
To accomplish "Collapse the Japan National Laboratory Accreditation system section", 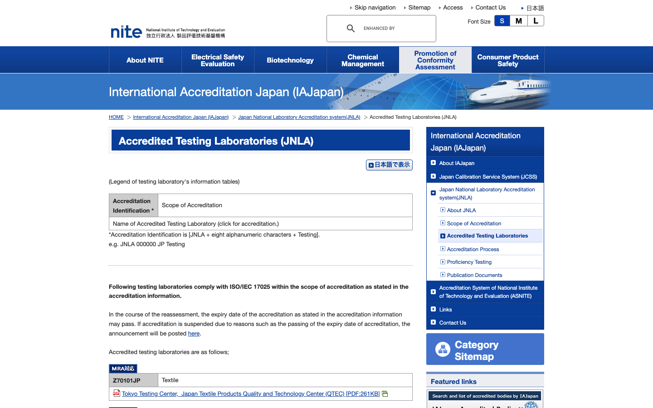I will (433, 193).
